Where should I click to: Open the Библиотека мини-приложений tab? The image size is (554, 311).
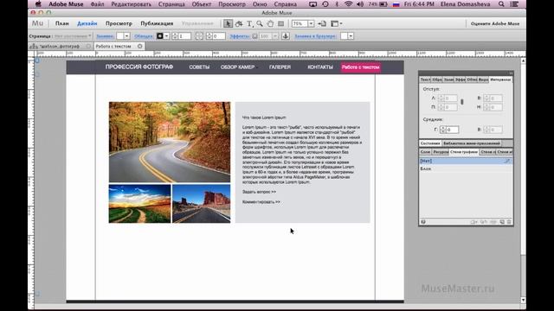click(x=471, y=143)
